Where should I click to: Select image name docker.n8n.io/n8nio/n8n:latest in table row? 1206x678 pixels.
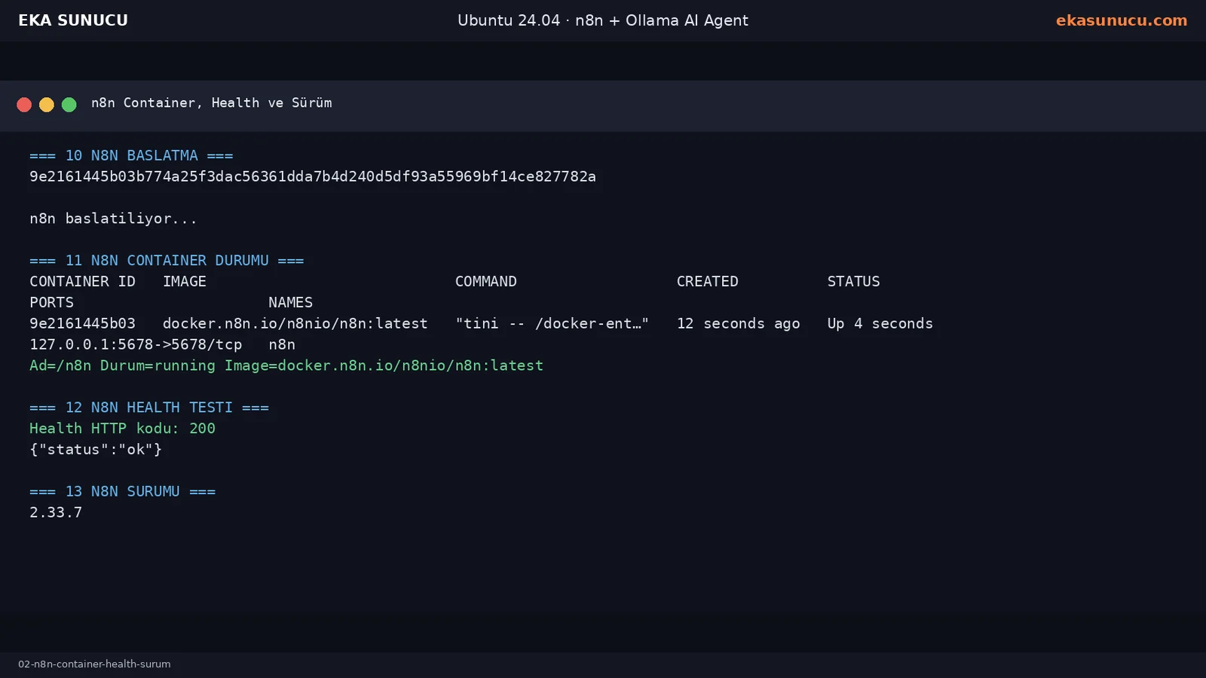tap(295, 323)
